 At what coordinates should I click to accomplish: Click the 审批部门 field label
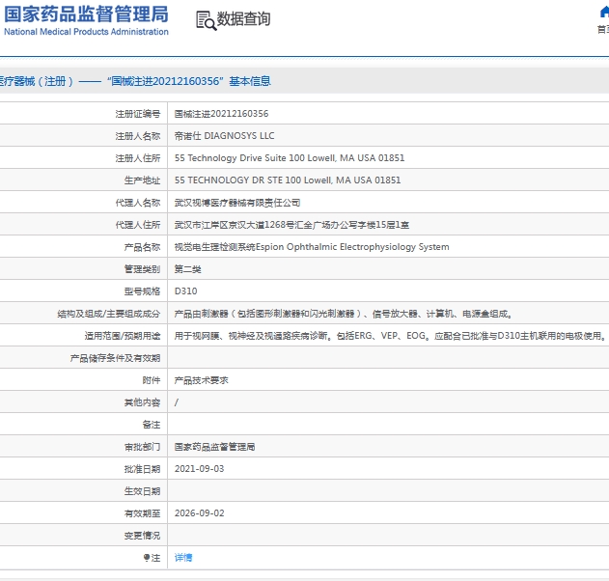click(142, 447)
